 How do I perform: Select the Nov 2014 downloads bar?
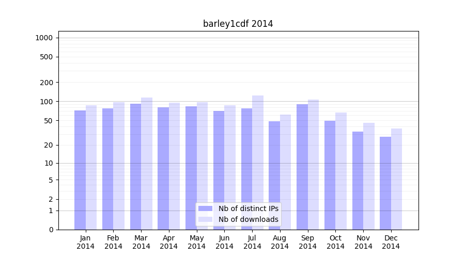click(369, 175)
